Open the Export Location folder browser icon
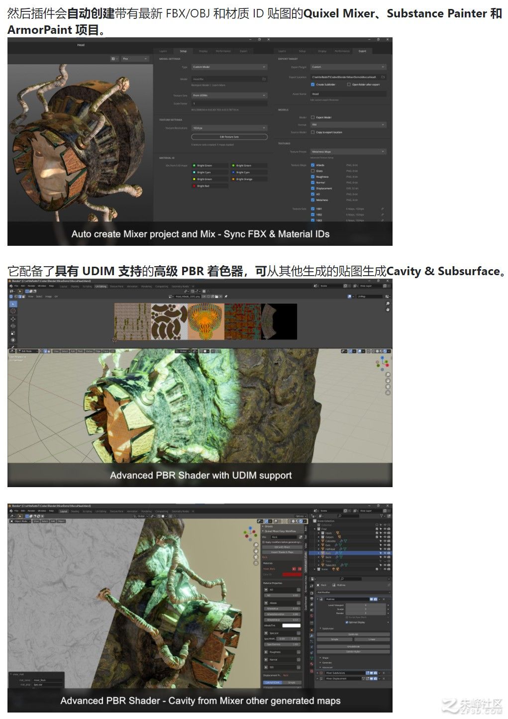The width and height of the screenshot is (508, 719). tap(383, 77)
